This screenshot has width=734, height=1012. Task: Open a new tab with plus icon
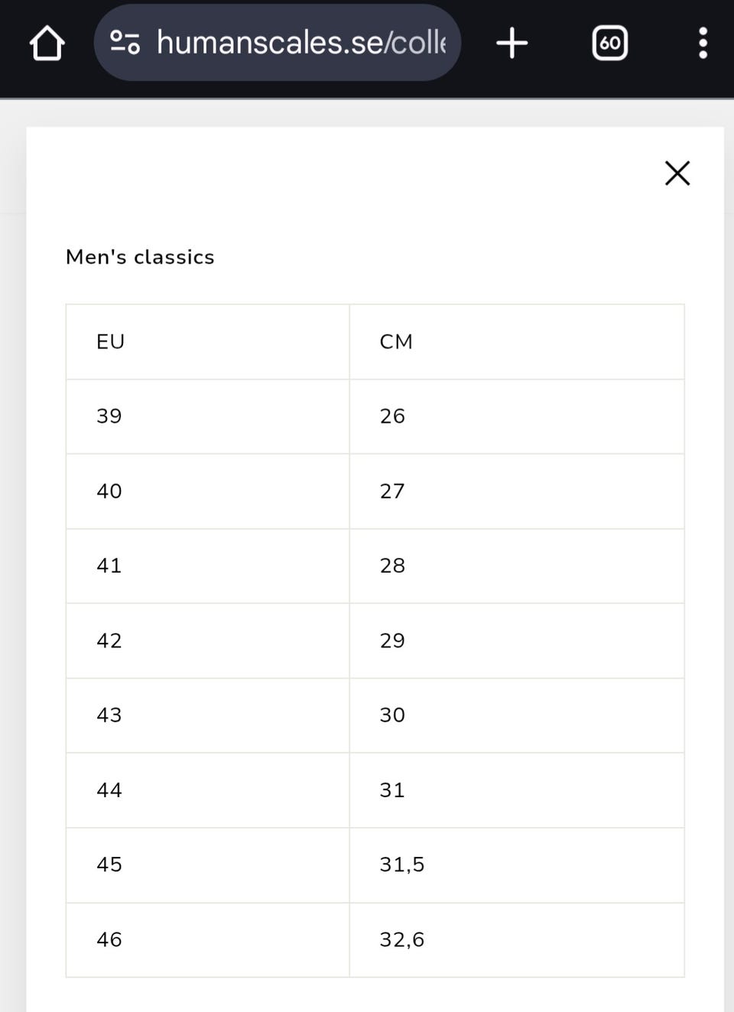(x=512, y=43)
